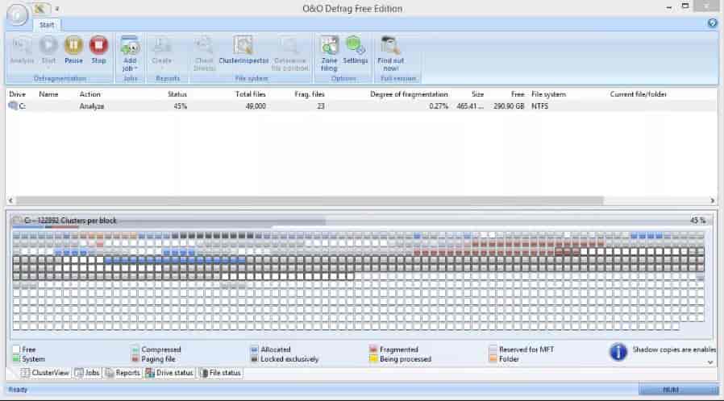
Task: Click the Ready status bar text
Action: (18, 390)
